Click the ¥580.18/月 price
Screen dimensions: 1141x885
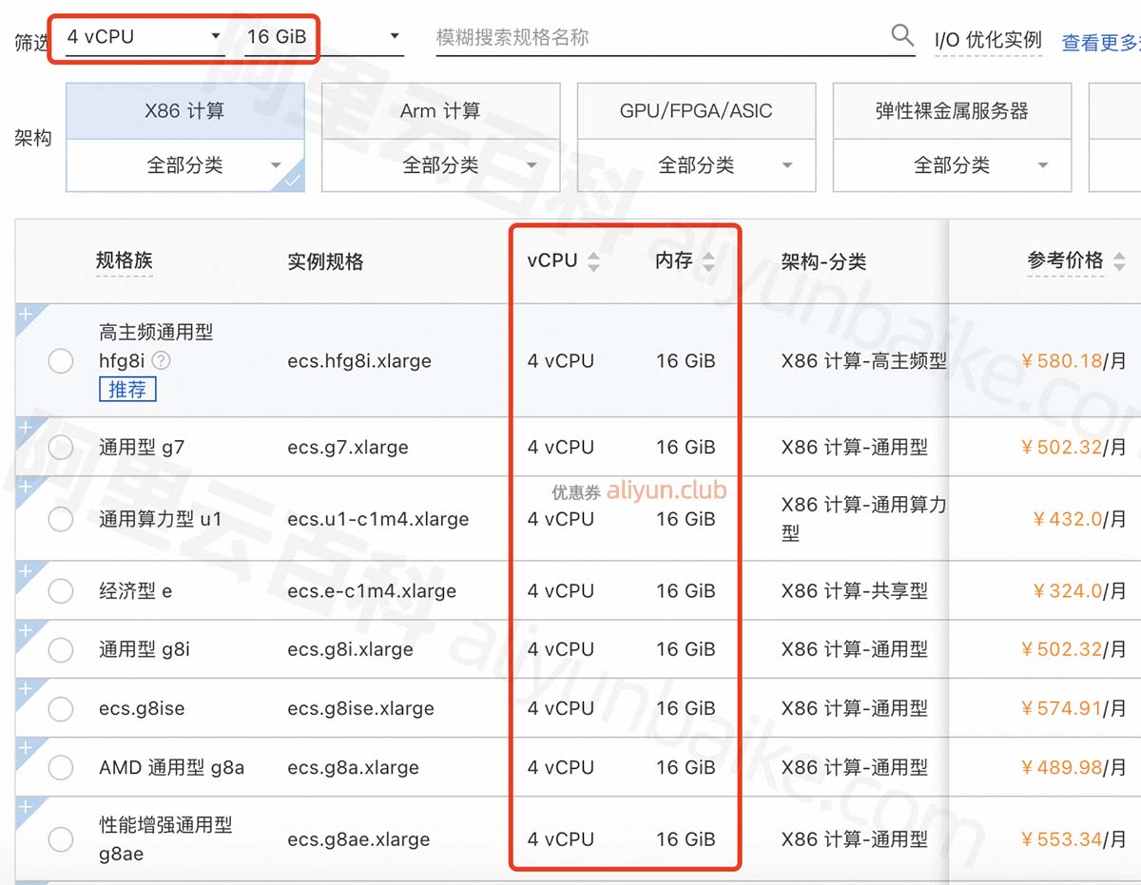click(1073, 361)
